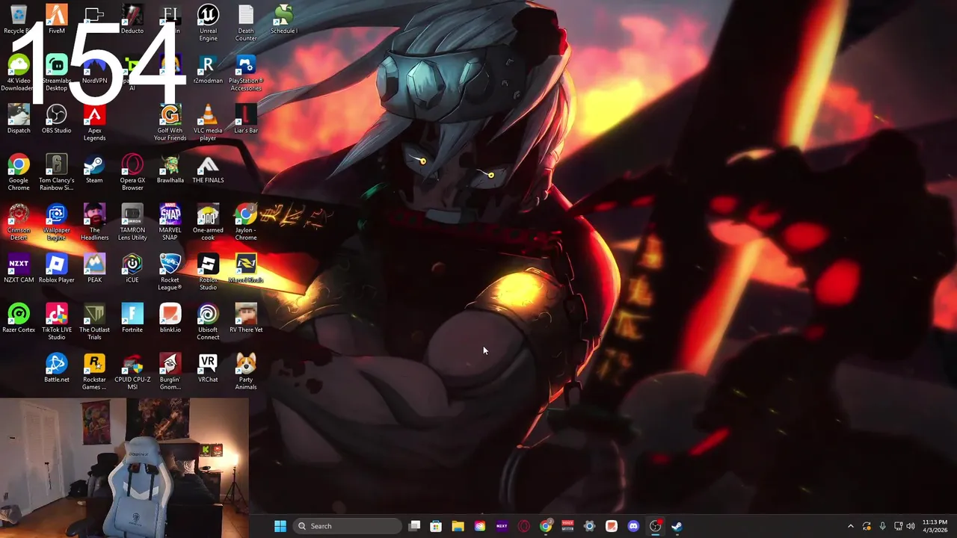Viewport: 957px width, 538px height.
Task: Select the NZXT CAM desktop shortcut
Action: [x=18, y=269]
